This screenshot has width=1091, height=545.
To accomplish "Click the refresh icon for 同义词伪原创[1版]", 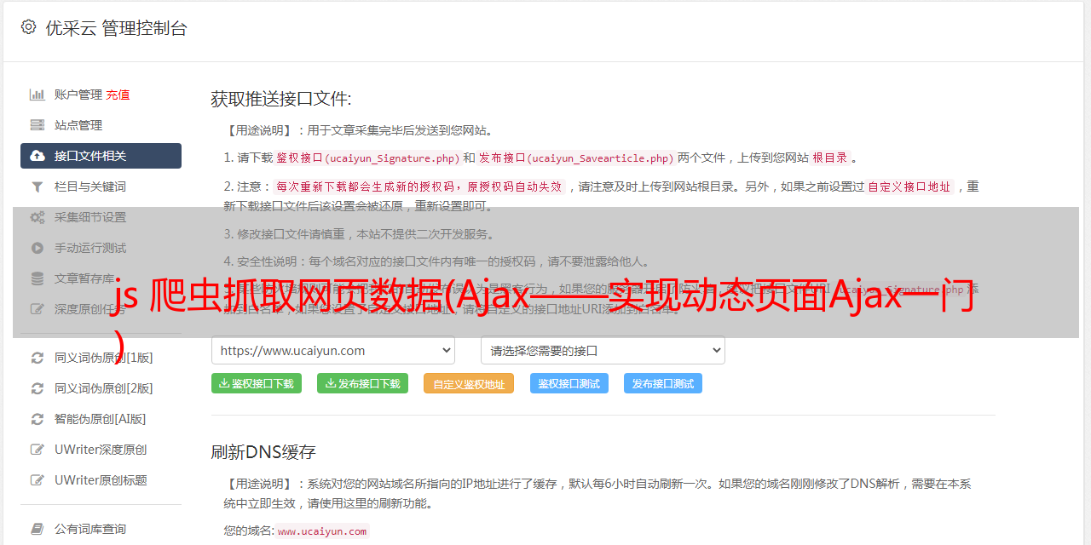I will pyautogui.click(x=38, y=358).
